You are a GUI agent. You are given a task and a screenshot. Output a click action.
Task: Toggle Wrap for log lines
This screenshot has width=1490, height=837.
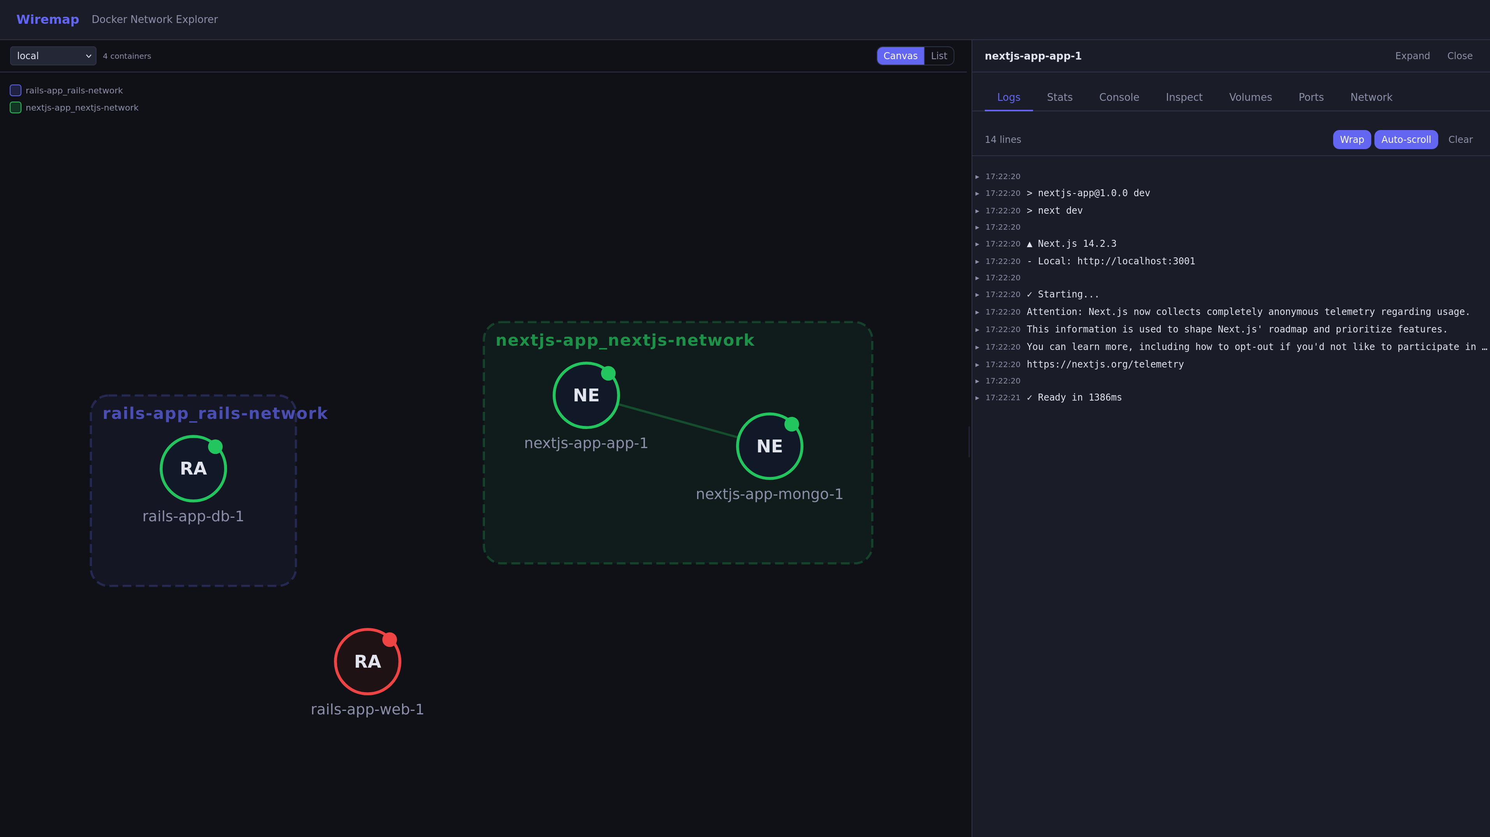pyautogui.click(x=1352, y=139)
